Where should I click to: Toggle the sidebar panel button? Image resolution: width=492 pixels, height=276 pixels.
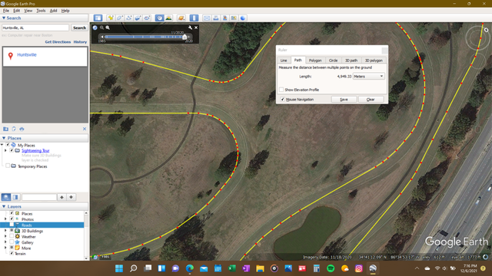point(98,18)
